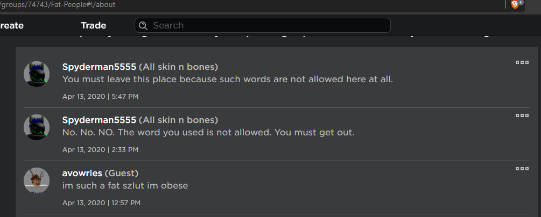Click the avowries avatar picture

point(37,180)
